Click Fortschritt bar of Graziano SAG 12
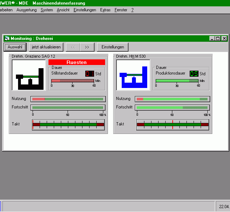This screenshot has height=212, width=230. click(68, 107)
